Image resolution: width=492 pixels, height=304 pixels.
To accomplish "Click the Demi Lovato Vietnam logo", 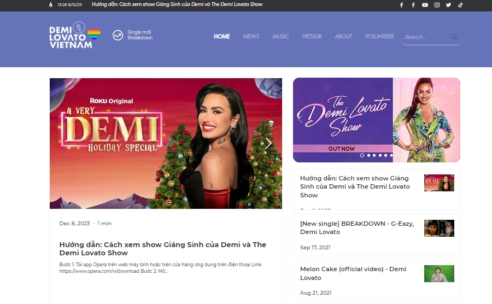I will pos(75,35).
